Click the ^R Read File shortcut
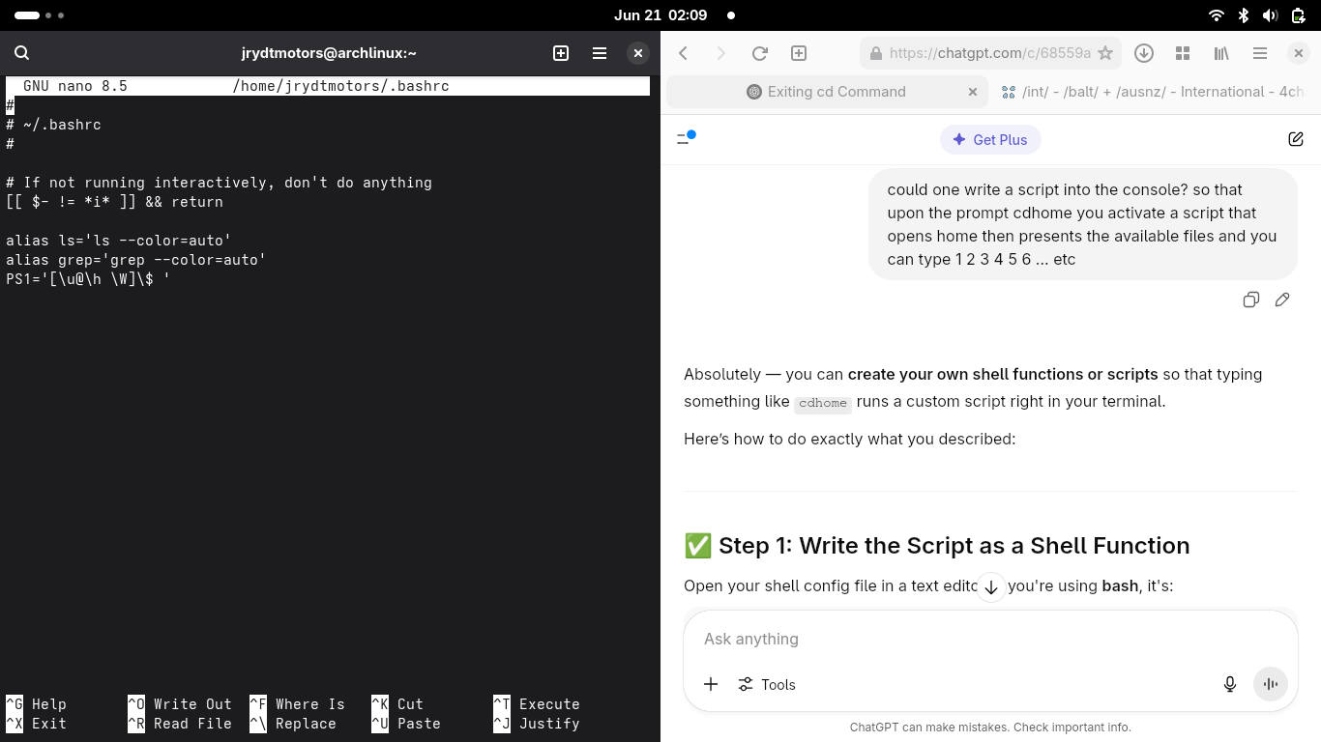The image size is (1321, 742). click(180, 724)
